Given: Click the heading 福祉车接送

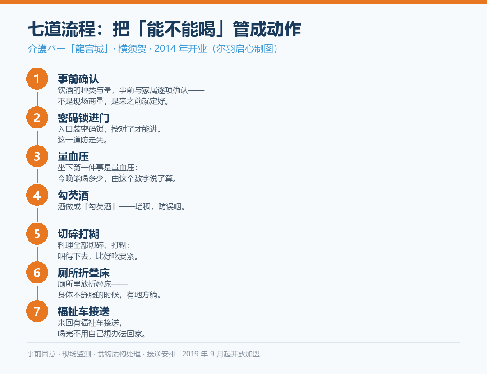Looking at the screenshot, I should point(83,311).
